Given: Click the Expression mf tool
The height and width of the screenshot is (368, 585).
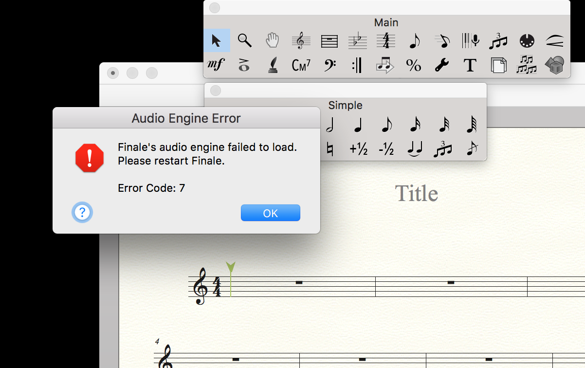Looking at the screenshot, I should 216,65.
